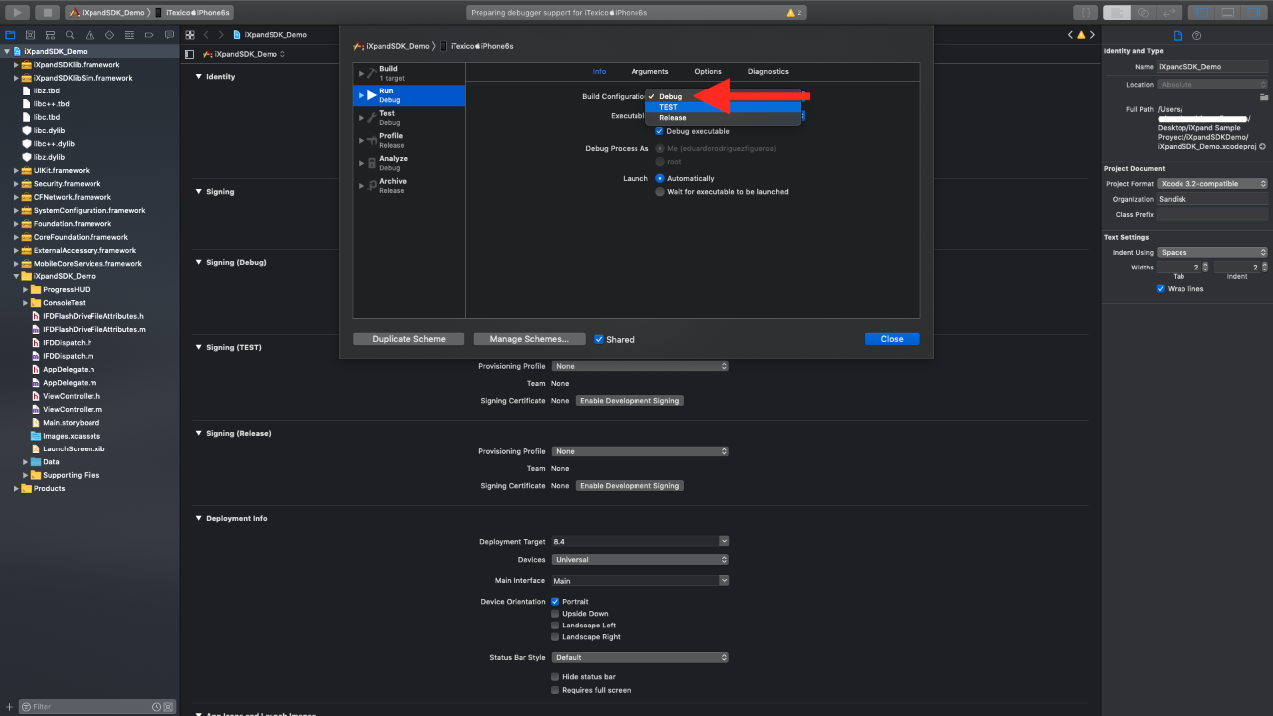Image resolution: width=1273 pixels, height=716 pixels.
Task: Open the Test navigator diamond icon
Action: point(109,35)
